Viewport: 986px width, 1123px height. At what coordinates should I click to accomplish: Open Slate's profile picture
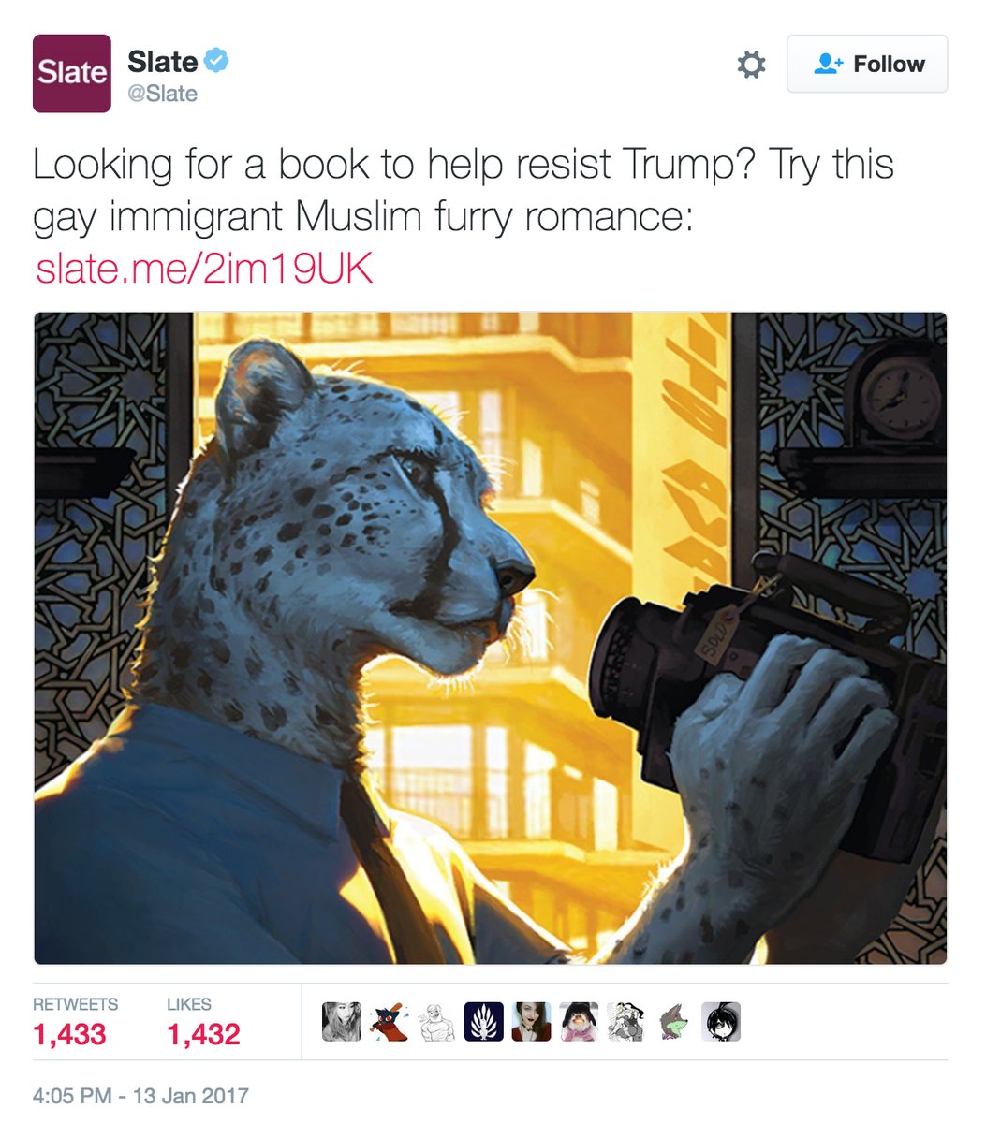pyautogui.click(x=72, y=73)
